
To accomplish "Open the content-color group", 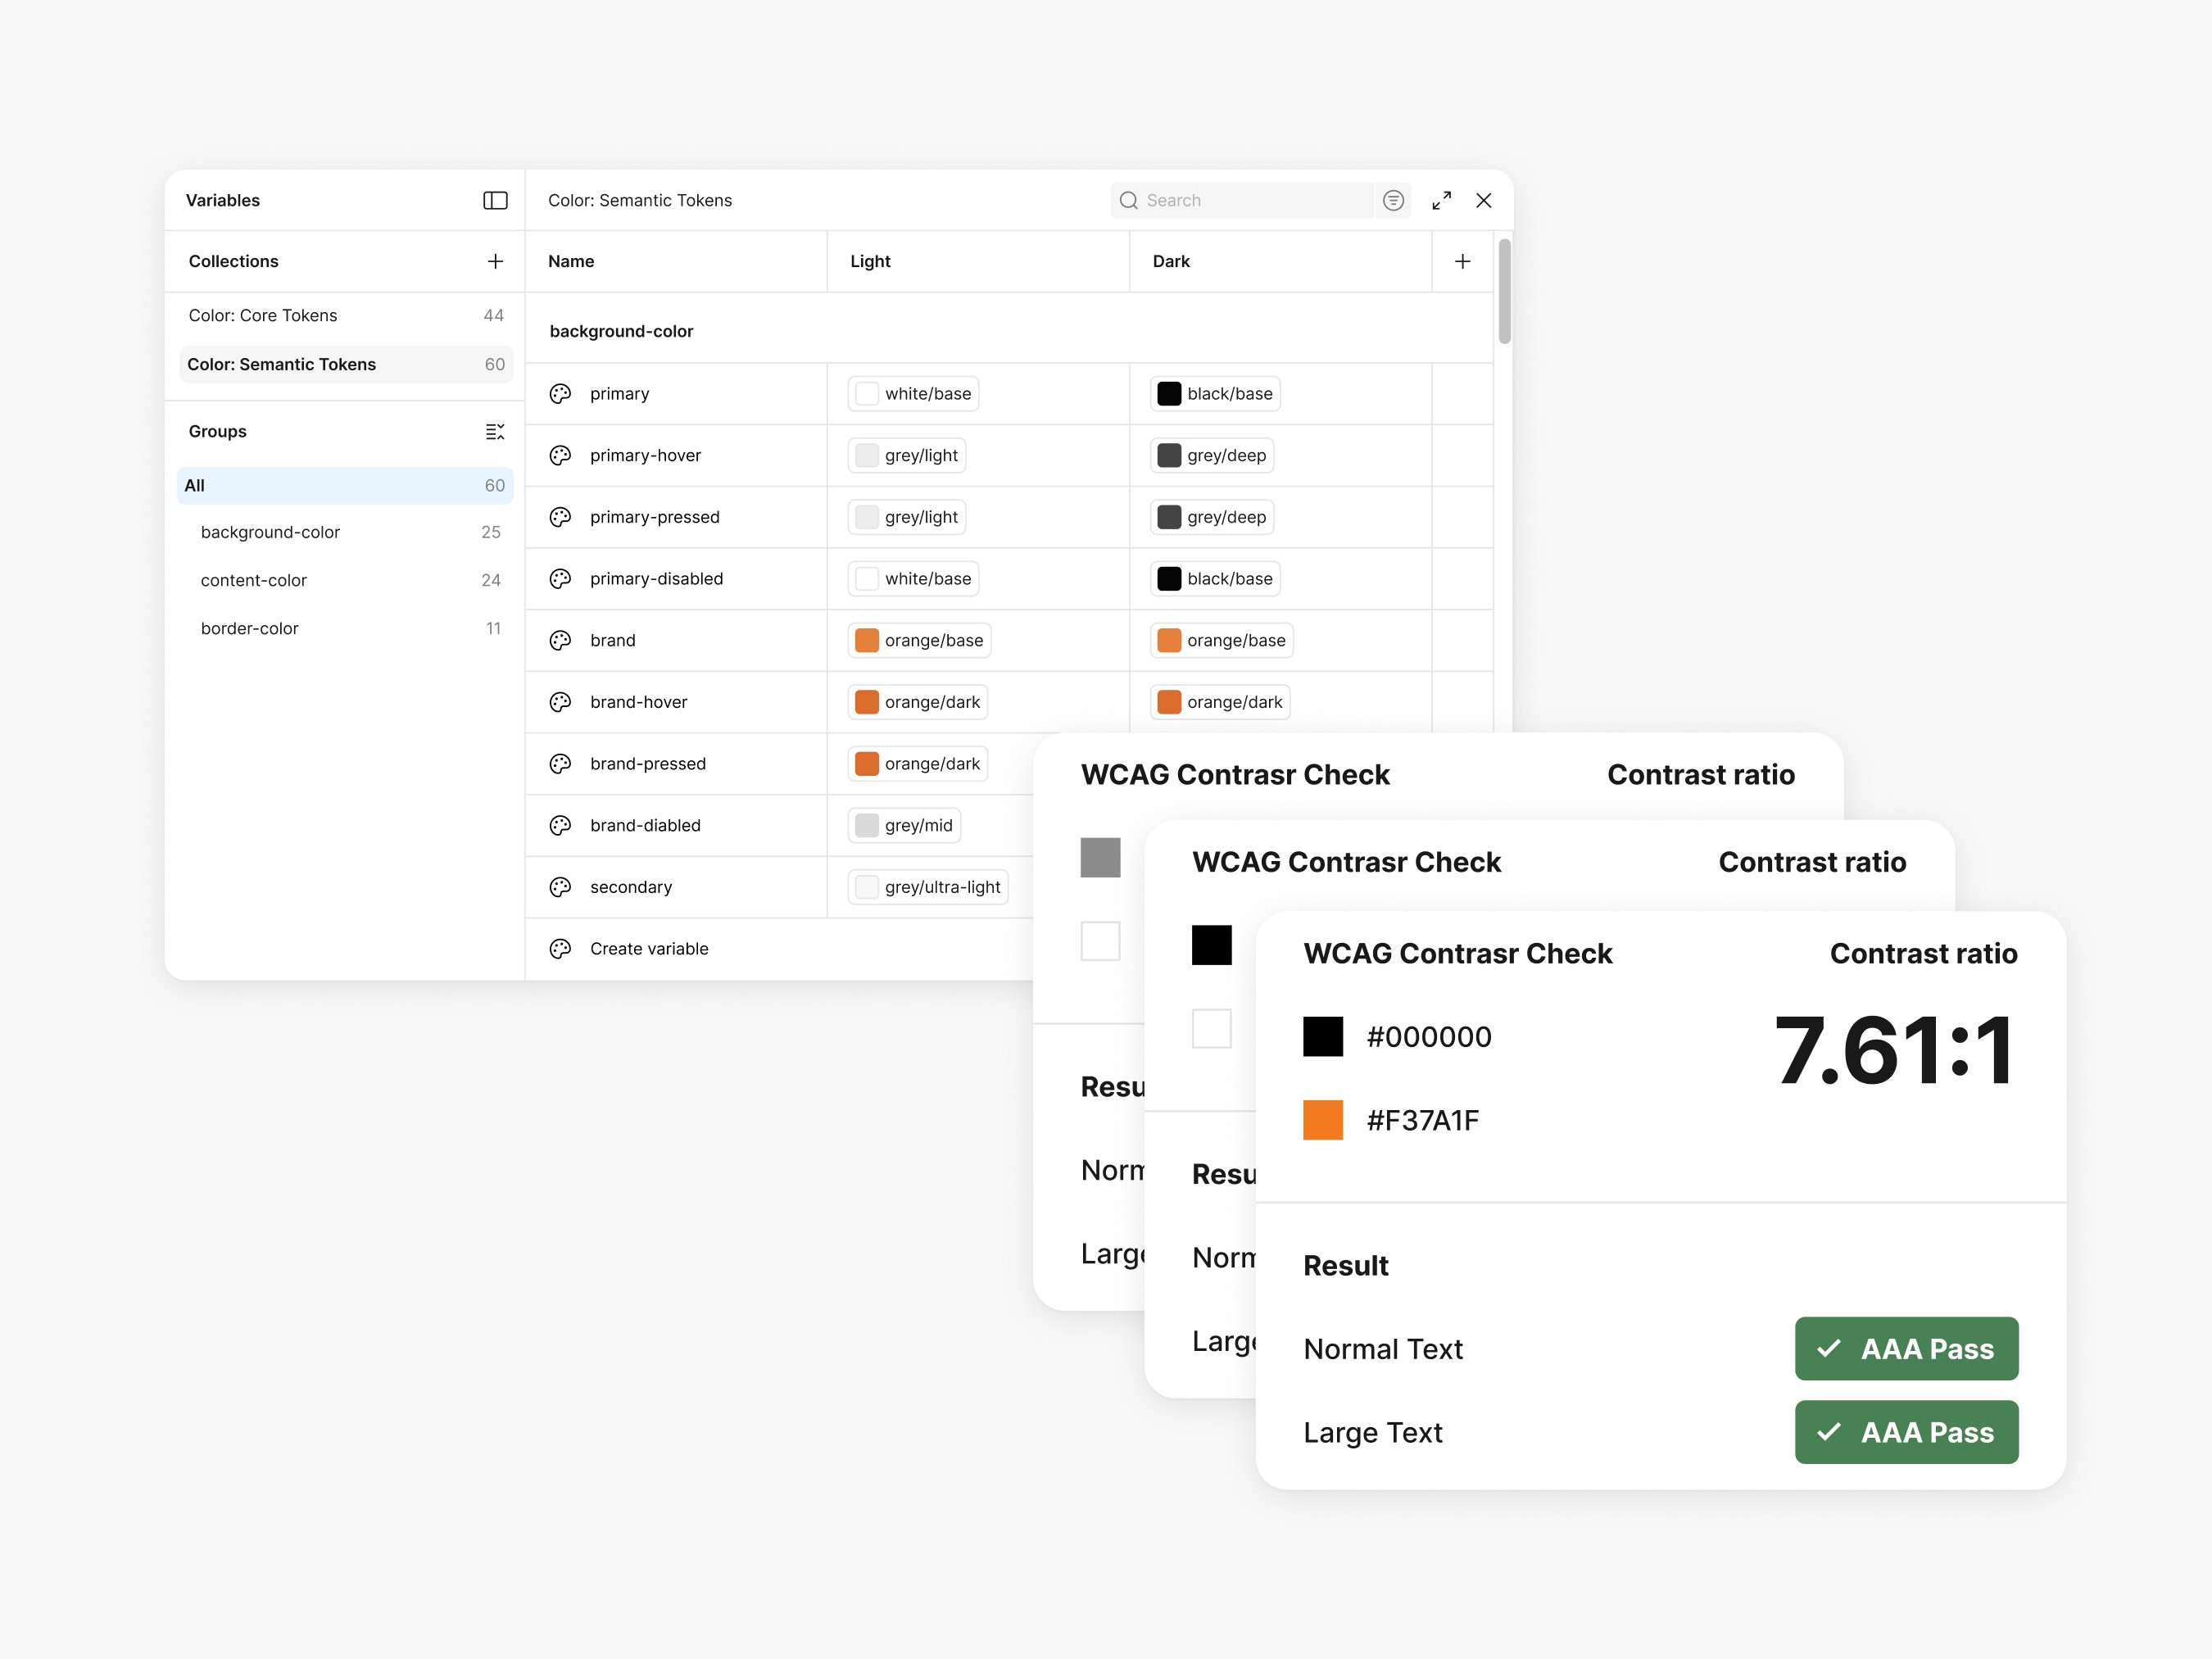I will pos(254,580).
